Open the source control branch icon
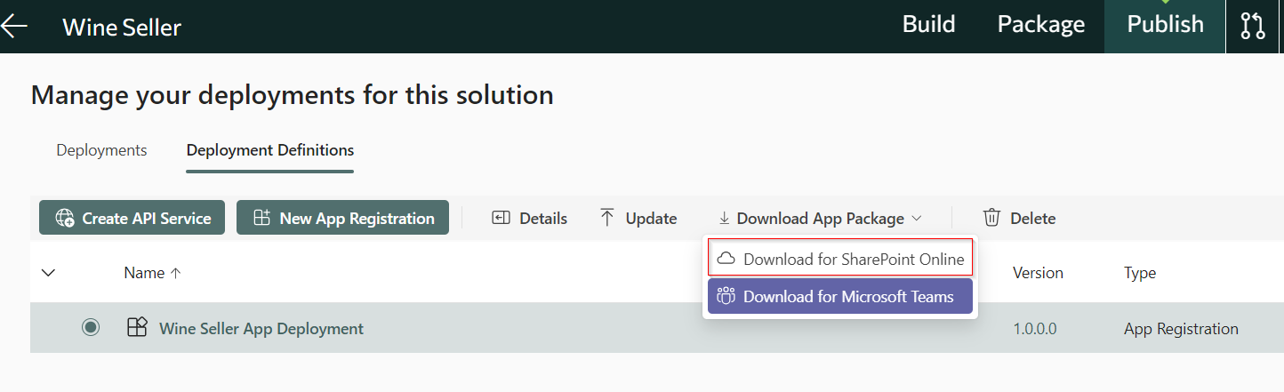This screenshot has width=1284, height=392. click(x=1253, y=26)
